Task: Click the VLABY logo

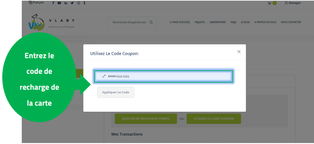Action: (x=37, y=23)
